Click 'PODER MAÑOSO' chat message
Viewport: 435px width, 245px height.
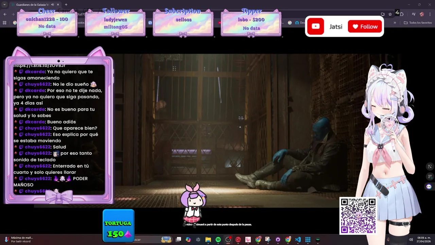pos(51,182)
